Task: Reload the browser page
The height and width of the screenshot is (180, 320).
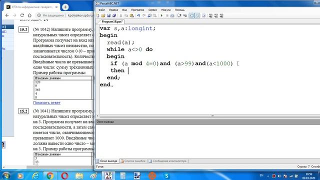Action: [x=22, y=15]
